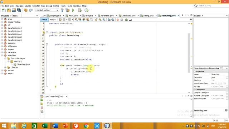
Task: Expand the Libraries node
Action: click(x=5, y=67)
